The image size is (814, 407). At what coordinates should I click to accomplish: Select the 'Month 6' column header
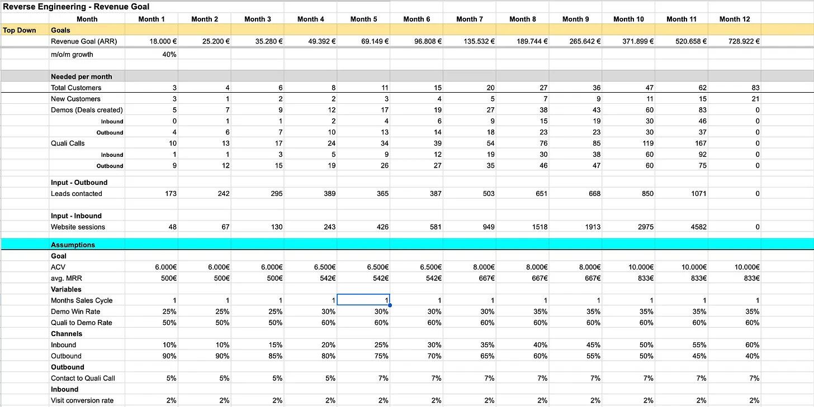[x=417, y=19]
